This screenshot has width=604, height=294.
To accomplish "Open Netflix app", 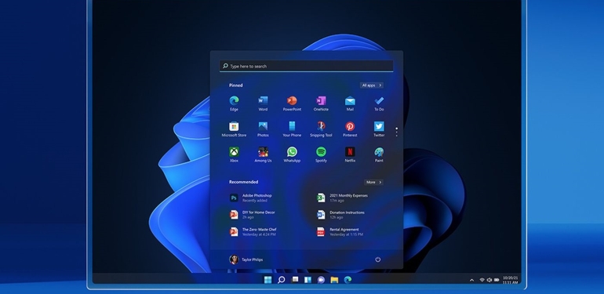I will point(350,154).
